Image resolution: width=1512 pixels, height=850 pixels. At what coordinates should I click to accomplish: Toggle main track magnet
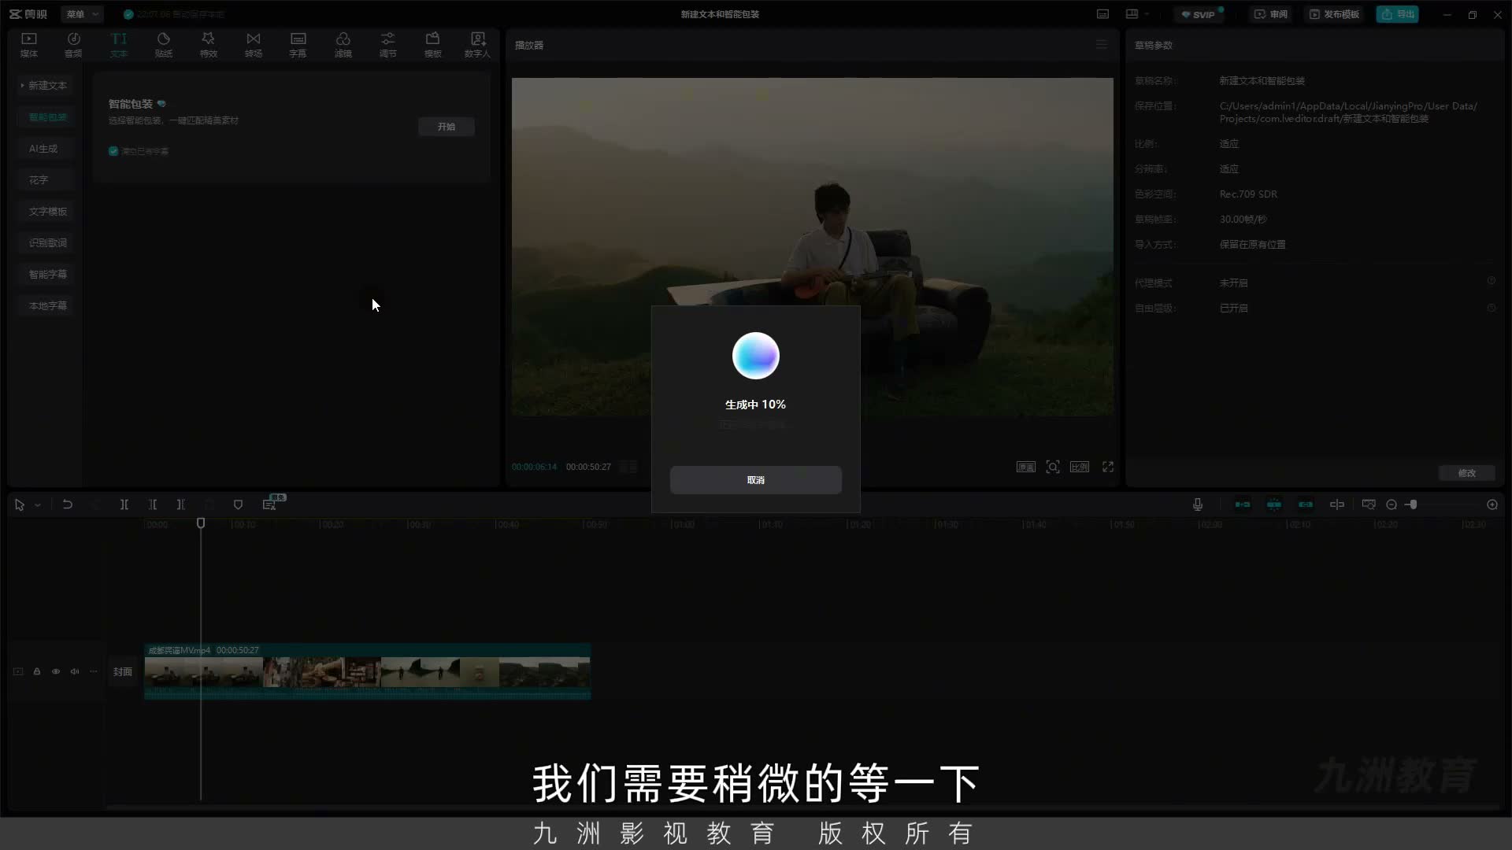(x=1243, y=504)
